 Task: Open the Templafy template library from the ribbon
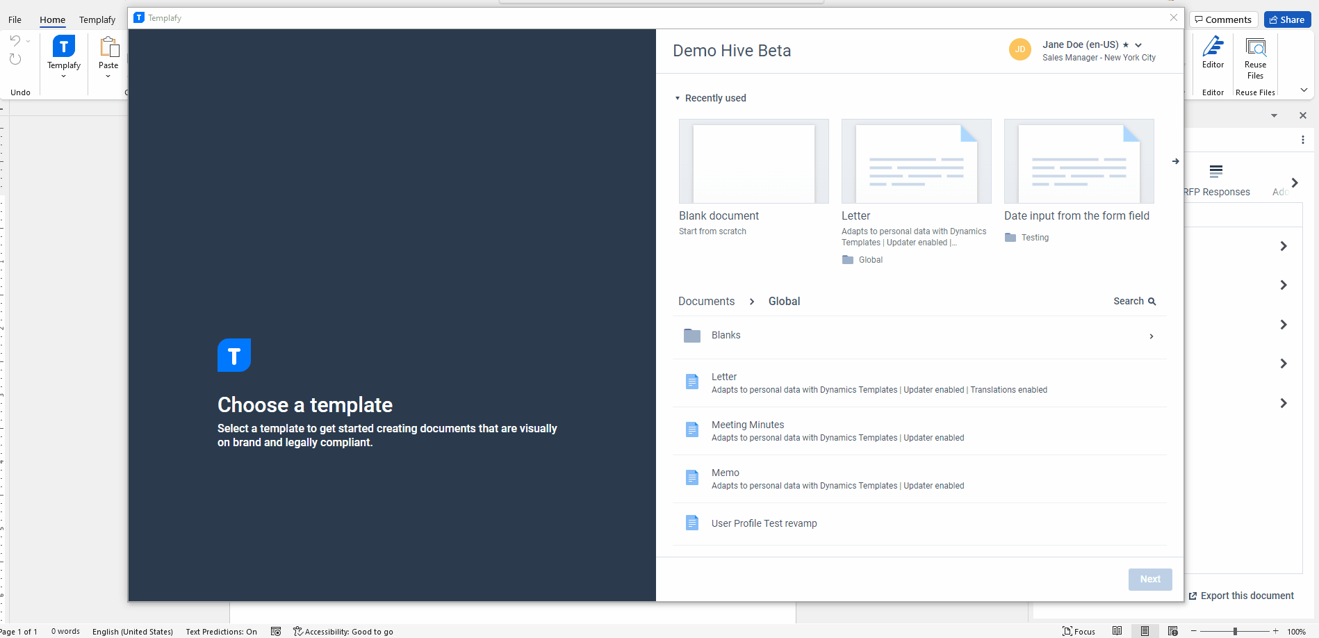63,56
